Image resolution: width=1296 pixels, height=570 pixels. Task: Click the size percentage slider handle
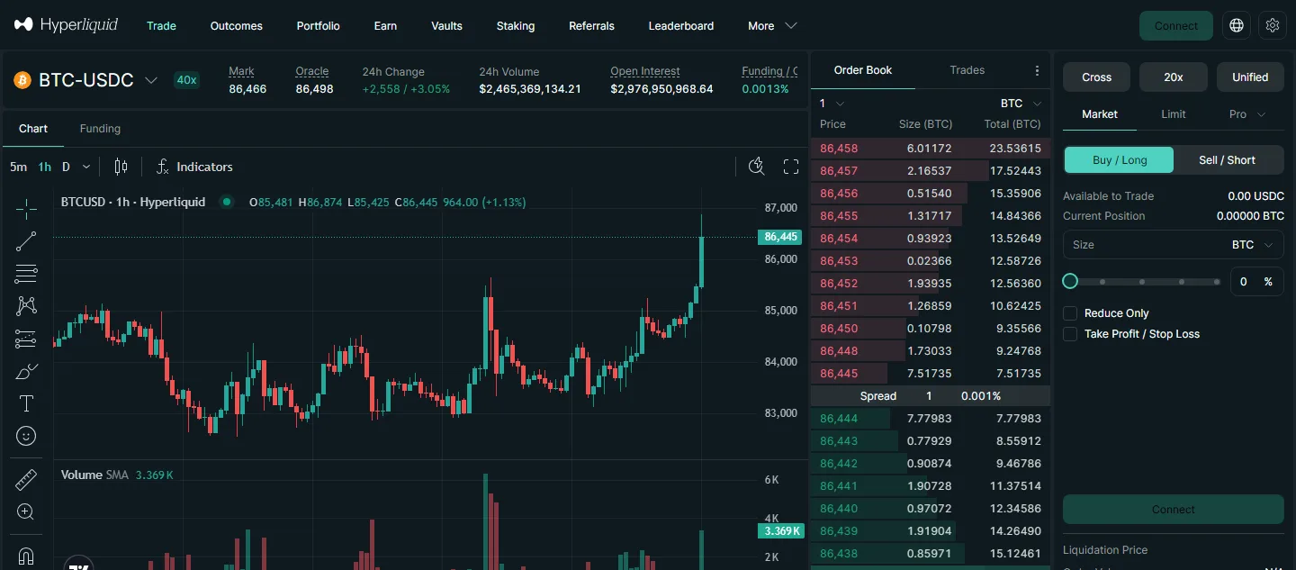pyautogui.click(x=1070, y=282)
